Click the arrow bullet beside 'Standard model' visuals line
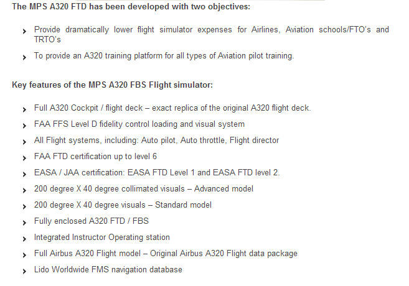The width and height of the screenshot is (409, 286). 24,206
